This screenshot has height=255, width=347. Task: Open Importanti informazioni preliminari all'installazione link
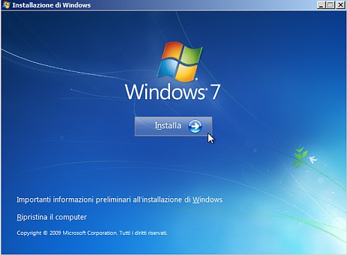point(119,200)
